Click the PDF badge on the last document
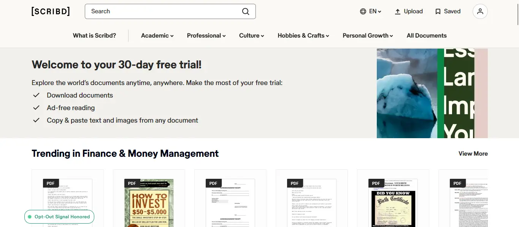The height and width of the screenshot is (227, 519). pos(457,183)
